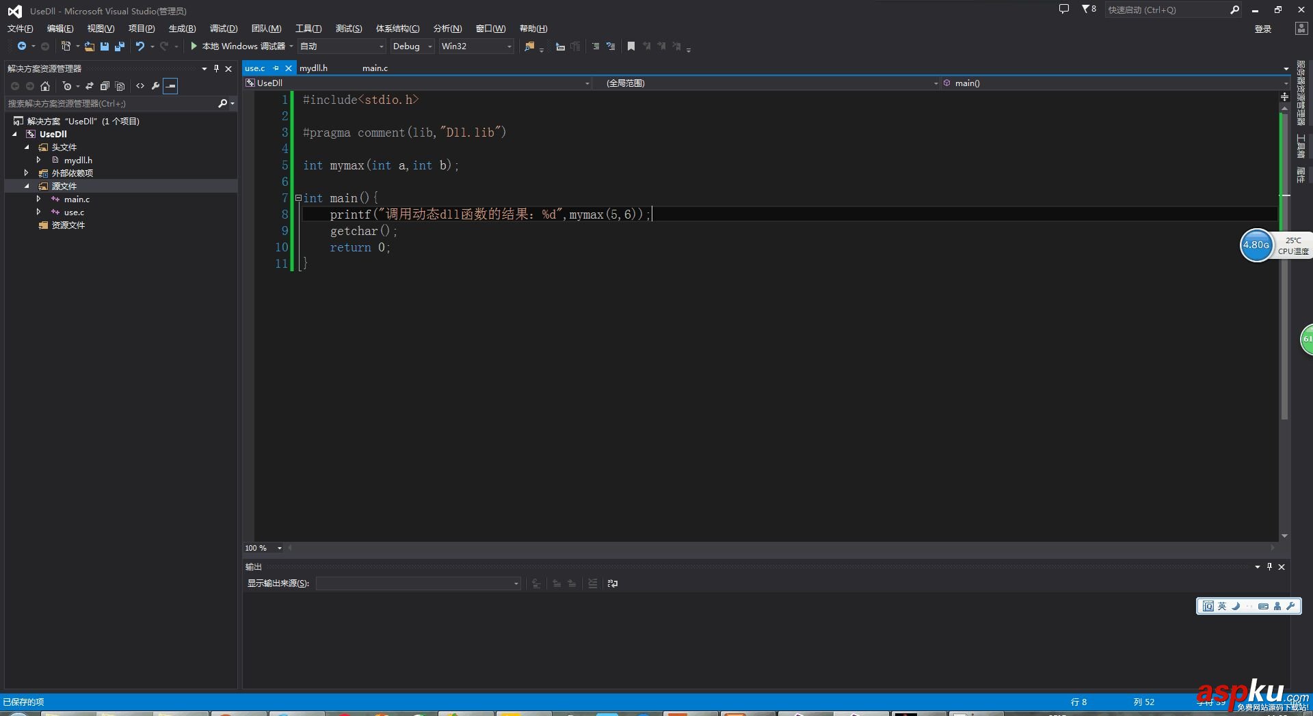Select main.c in the 源文件 folder
The height and width of the screenshot is (716, 1313).
[x=77, y=199]
